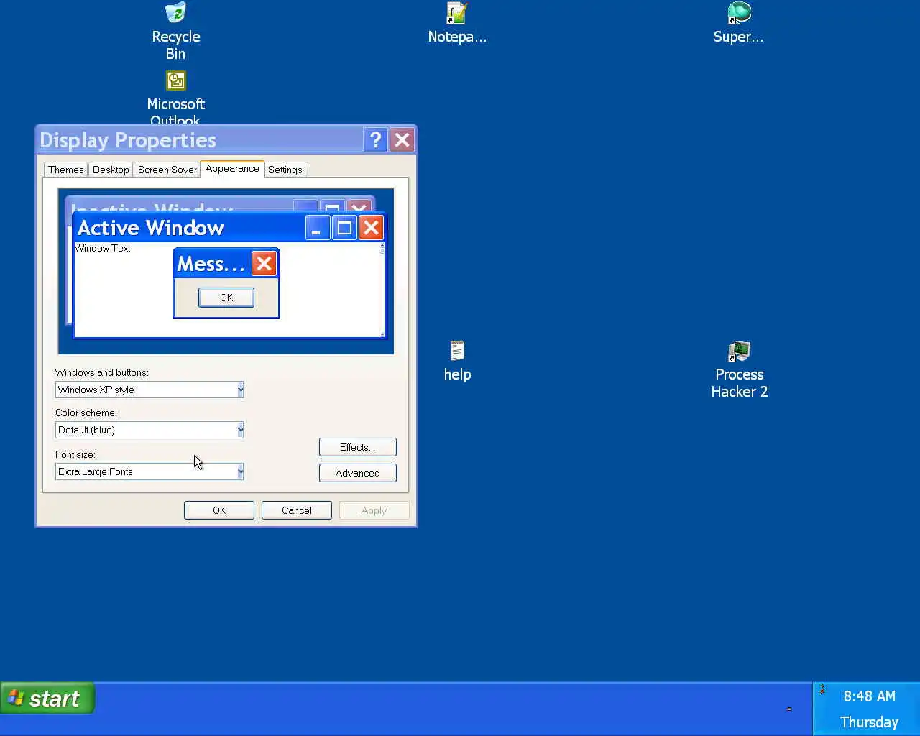
Task: Confirm Display Properties with the OK button
Action: tap(219, 510)
